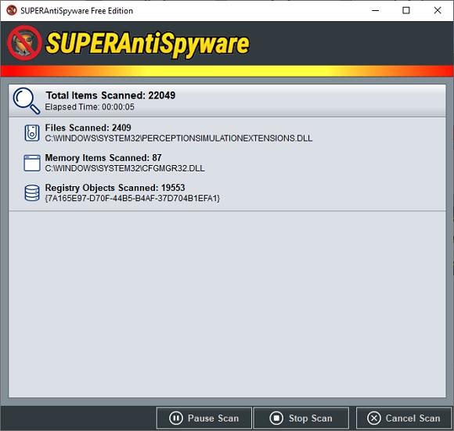Click the registry GUID {7A165E97-...} text
This screenshot has width=454, height=431.
tap(132, 199)
